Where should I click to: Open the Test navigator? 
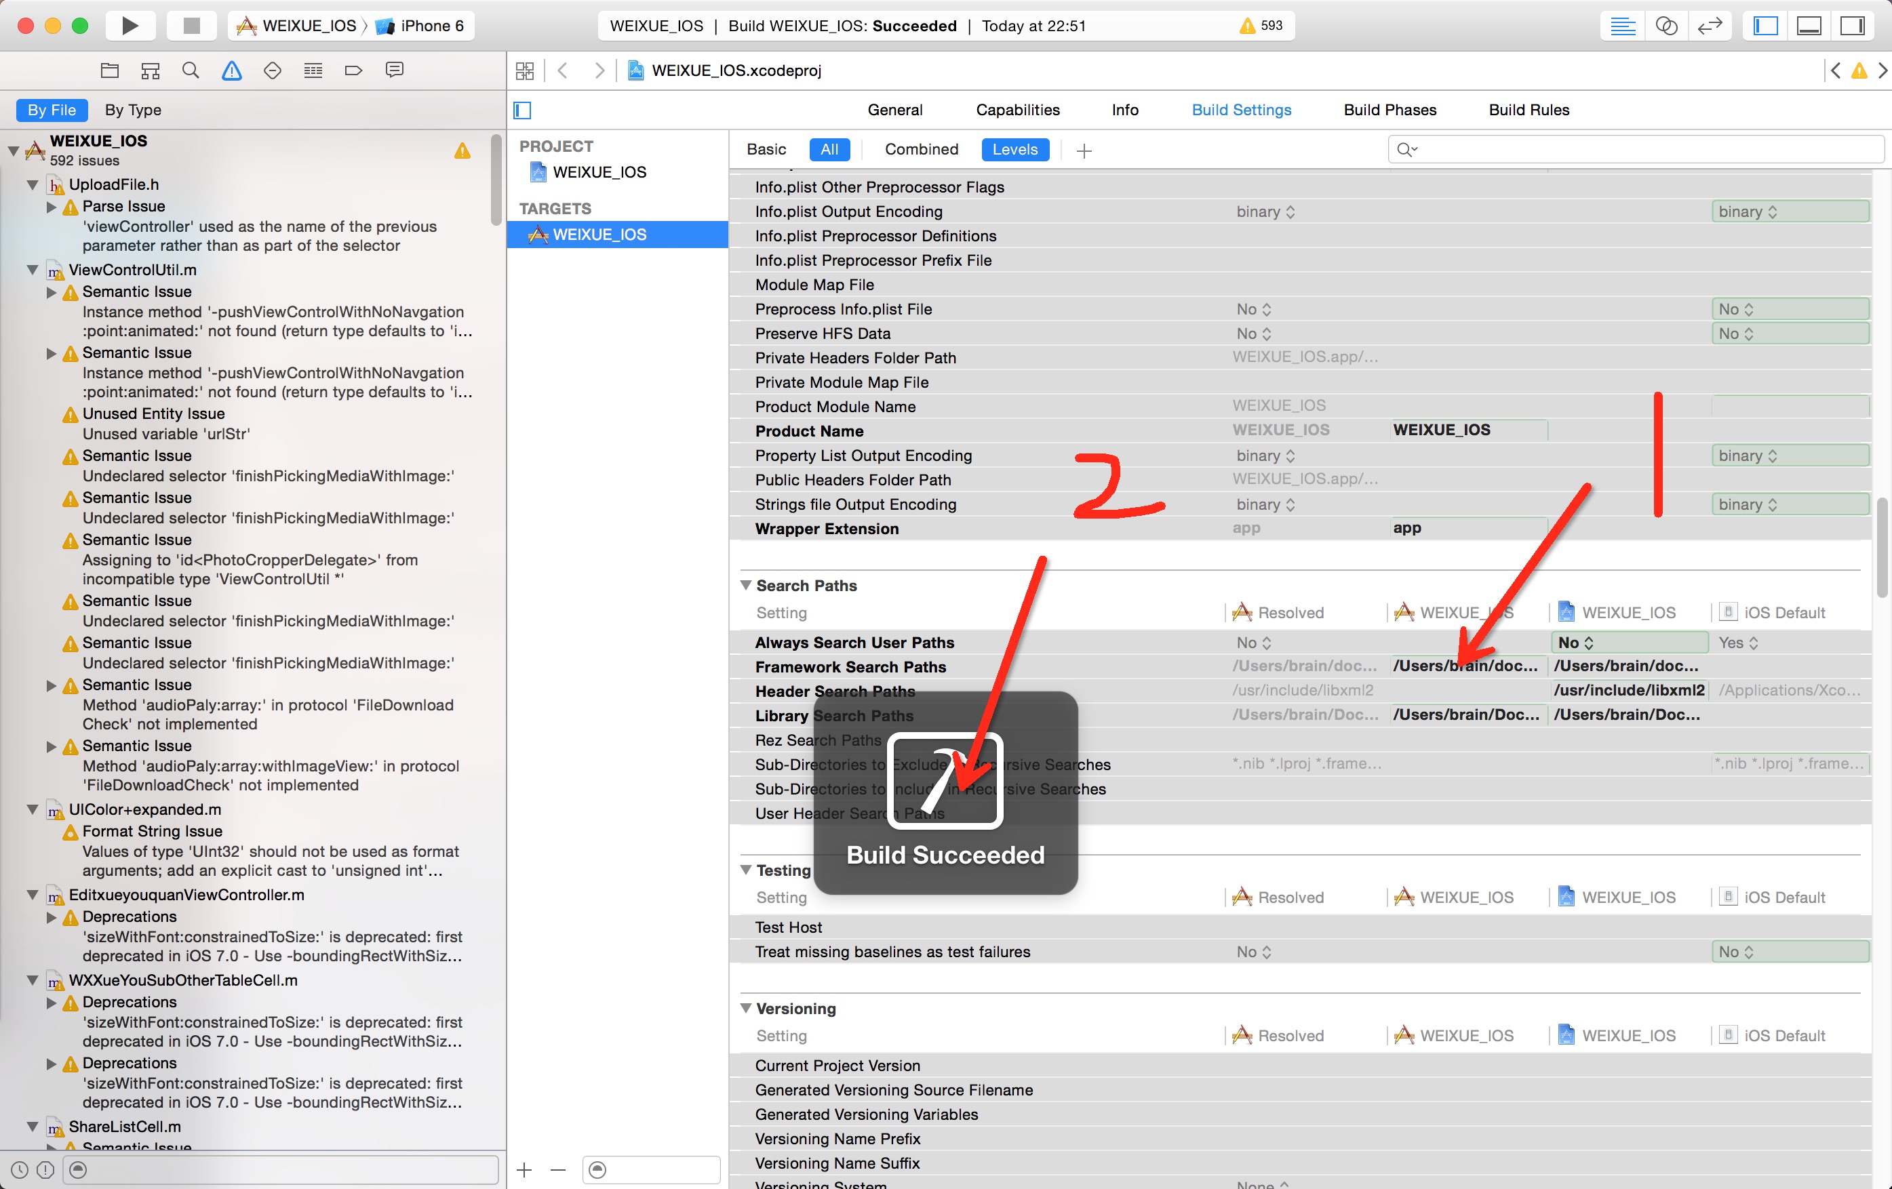coord(272,70)
